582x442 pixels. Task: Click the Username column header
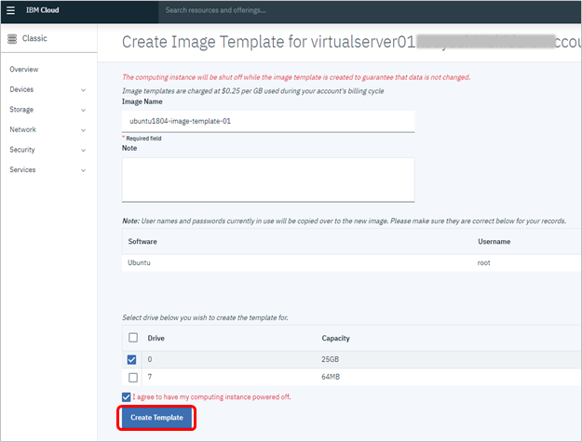coord(494,241)
